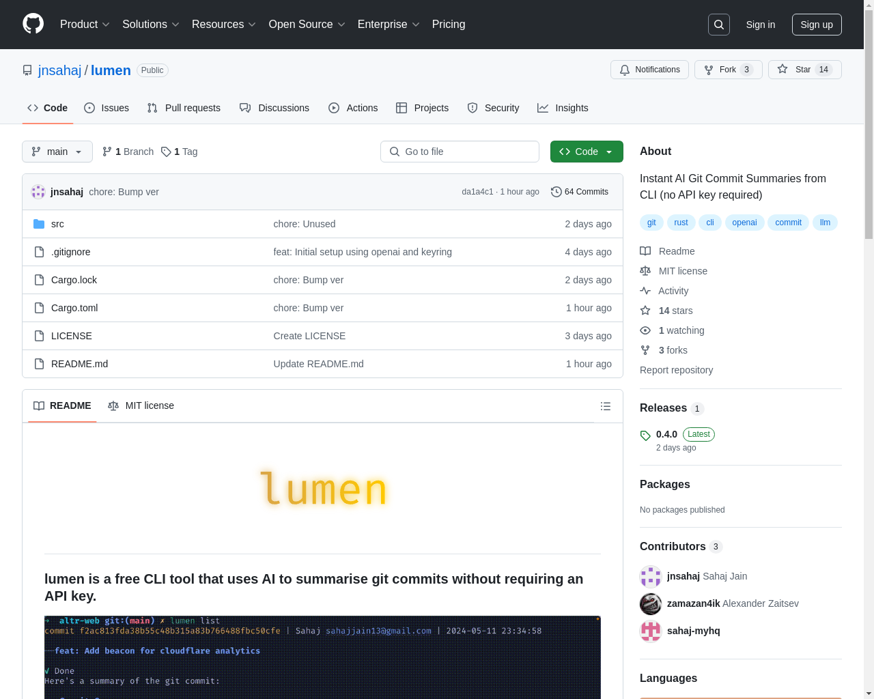
Task: Click zamazan4ik contributor avatar
Action: pyautogui.click(x=651, y=604)
